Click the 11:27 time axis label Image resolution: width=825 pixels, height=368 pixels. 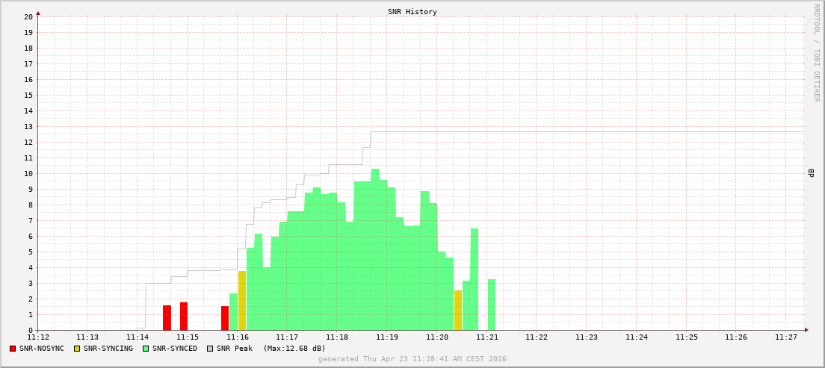(x=785, y=337)
